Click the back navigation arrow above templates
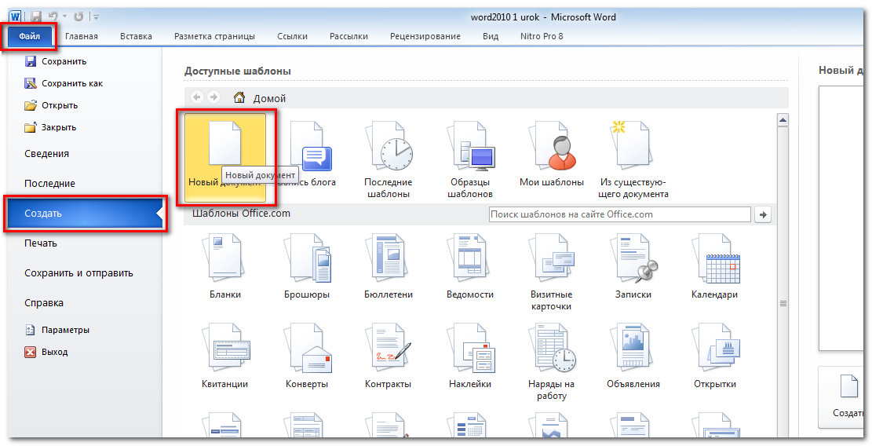The image size is (872, 446). pyautogui.click(x=197, y=97)
